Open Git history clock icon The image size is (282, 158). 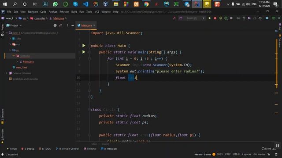(255, 18)
